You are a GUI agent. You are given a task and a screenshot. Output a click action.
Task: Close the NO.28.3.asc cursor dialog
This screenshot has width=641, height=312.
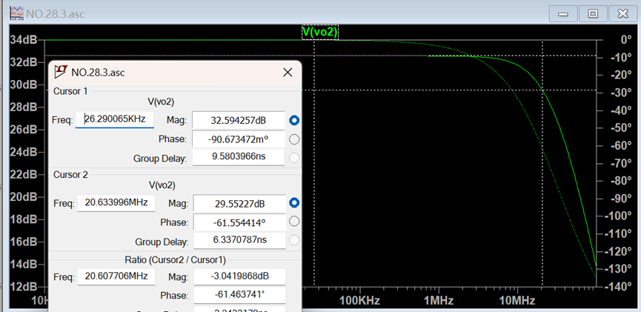pyautogui.click(x=288, y=72)
